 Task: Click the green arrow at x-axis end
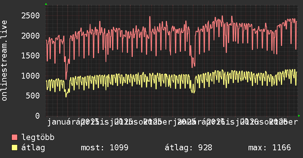(x=299, y=116)
